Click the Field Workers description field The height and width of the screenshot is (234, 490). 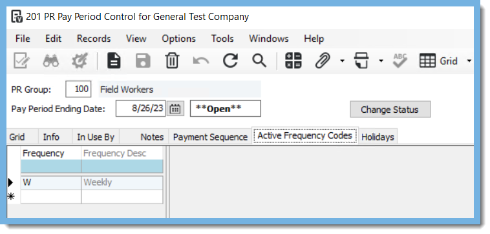tap(180, 90)
